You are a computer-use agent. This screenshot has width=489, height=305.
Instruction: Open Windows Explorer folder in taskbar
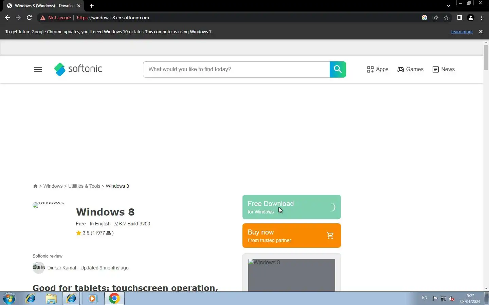pos(51,299)
